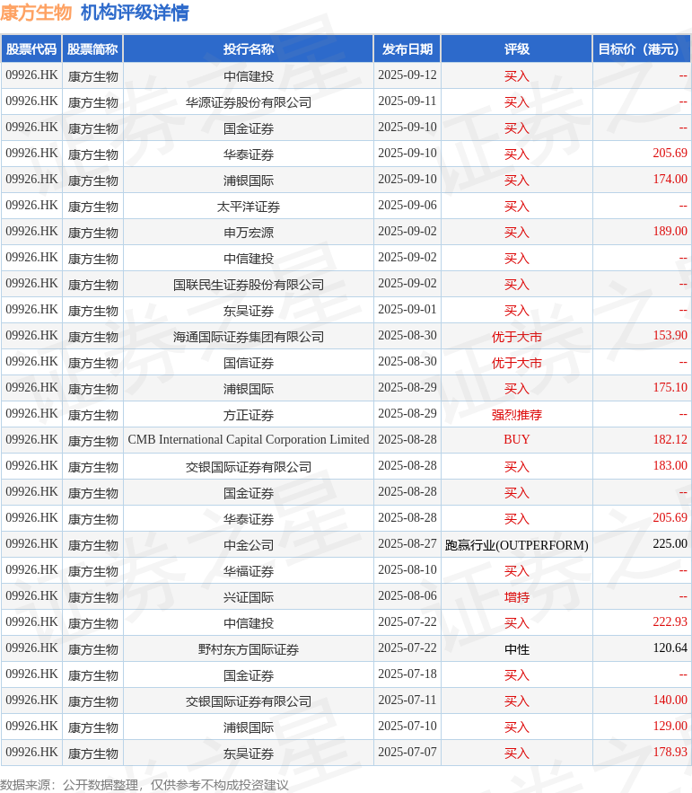Click 买入 rating in 2025-09-12 row
Viewport: 692px width, 793px height.
(517, 76)
